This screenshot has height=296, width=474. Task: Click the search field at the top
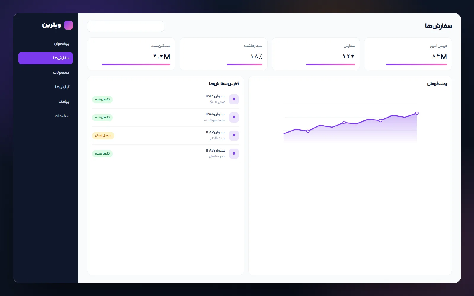[126, 26]
